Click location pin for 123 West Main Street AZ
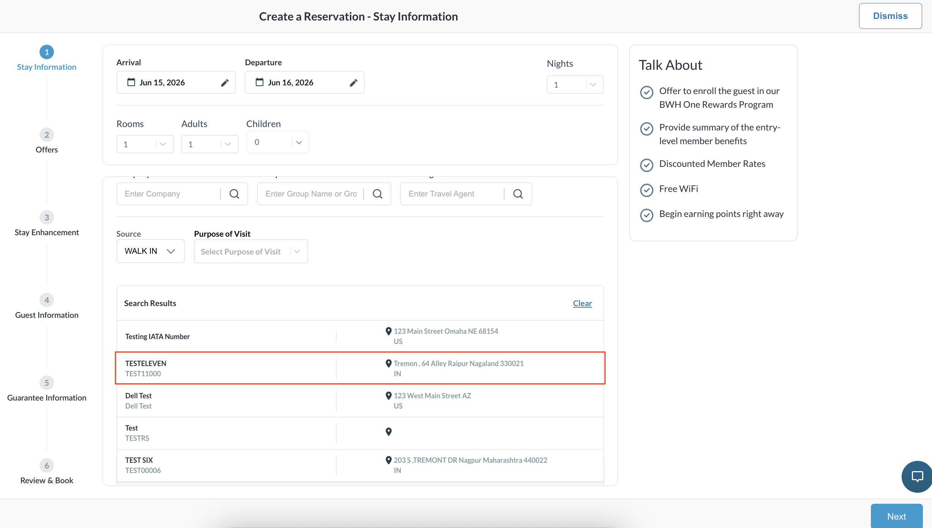Viewport: 932px width, 528px height. click(389, 396)
